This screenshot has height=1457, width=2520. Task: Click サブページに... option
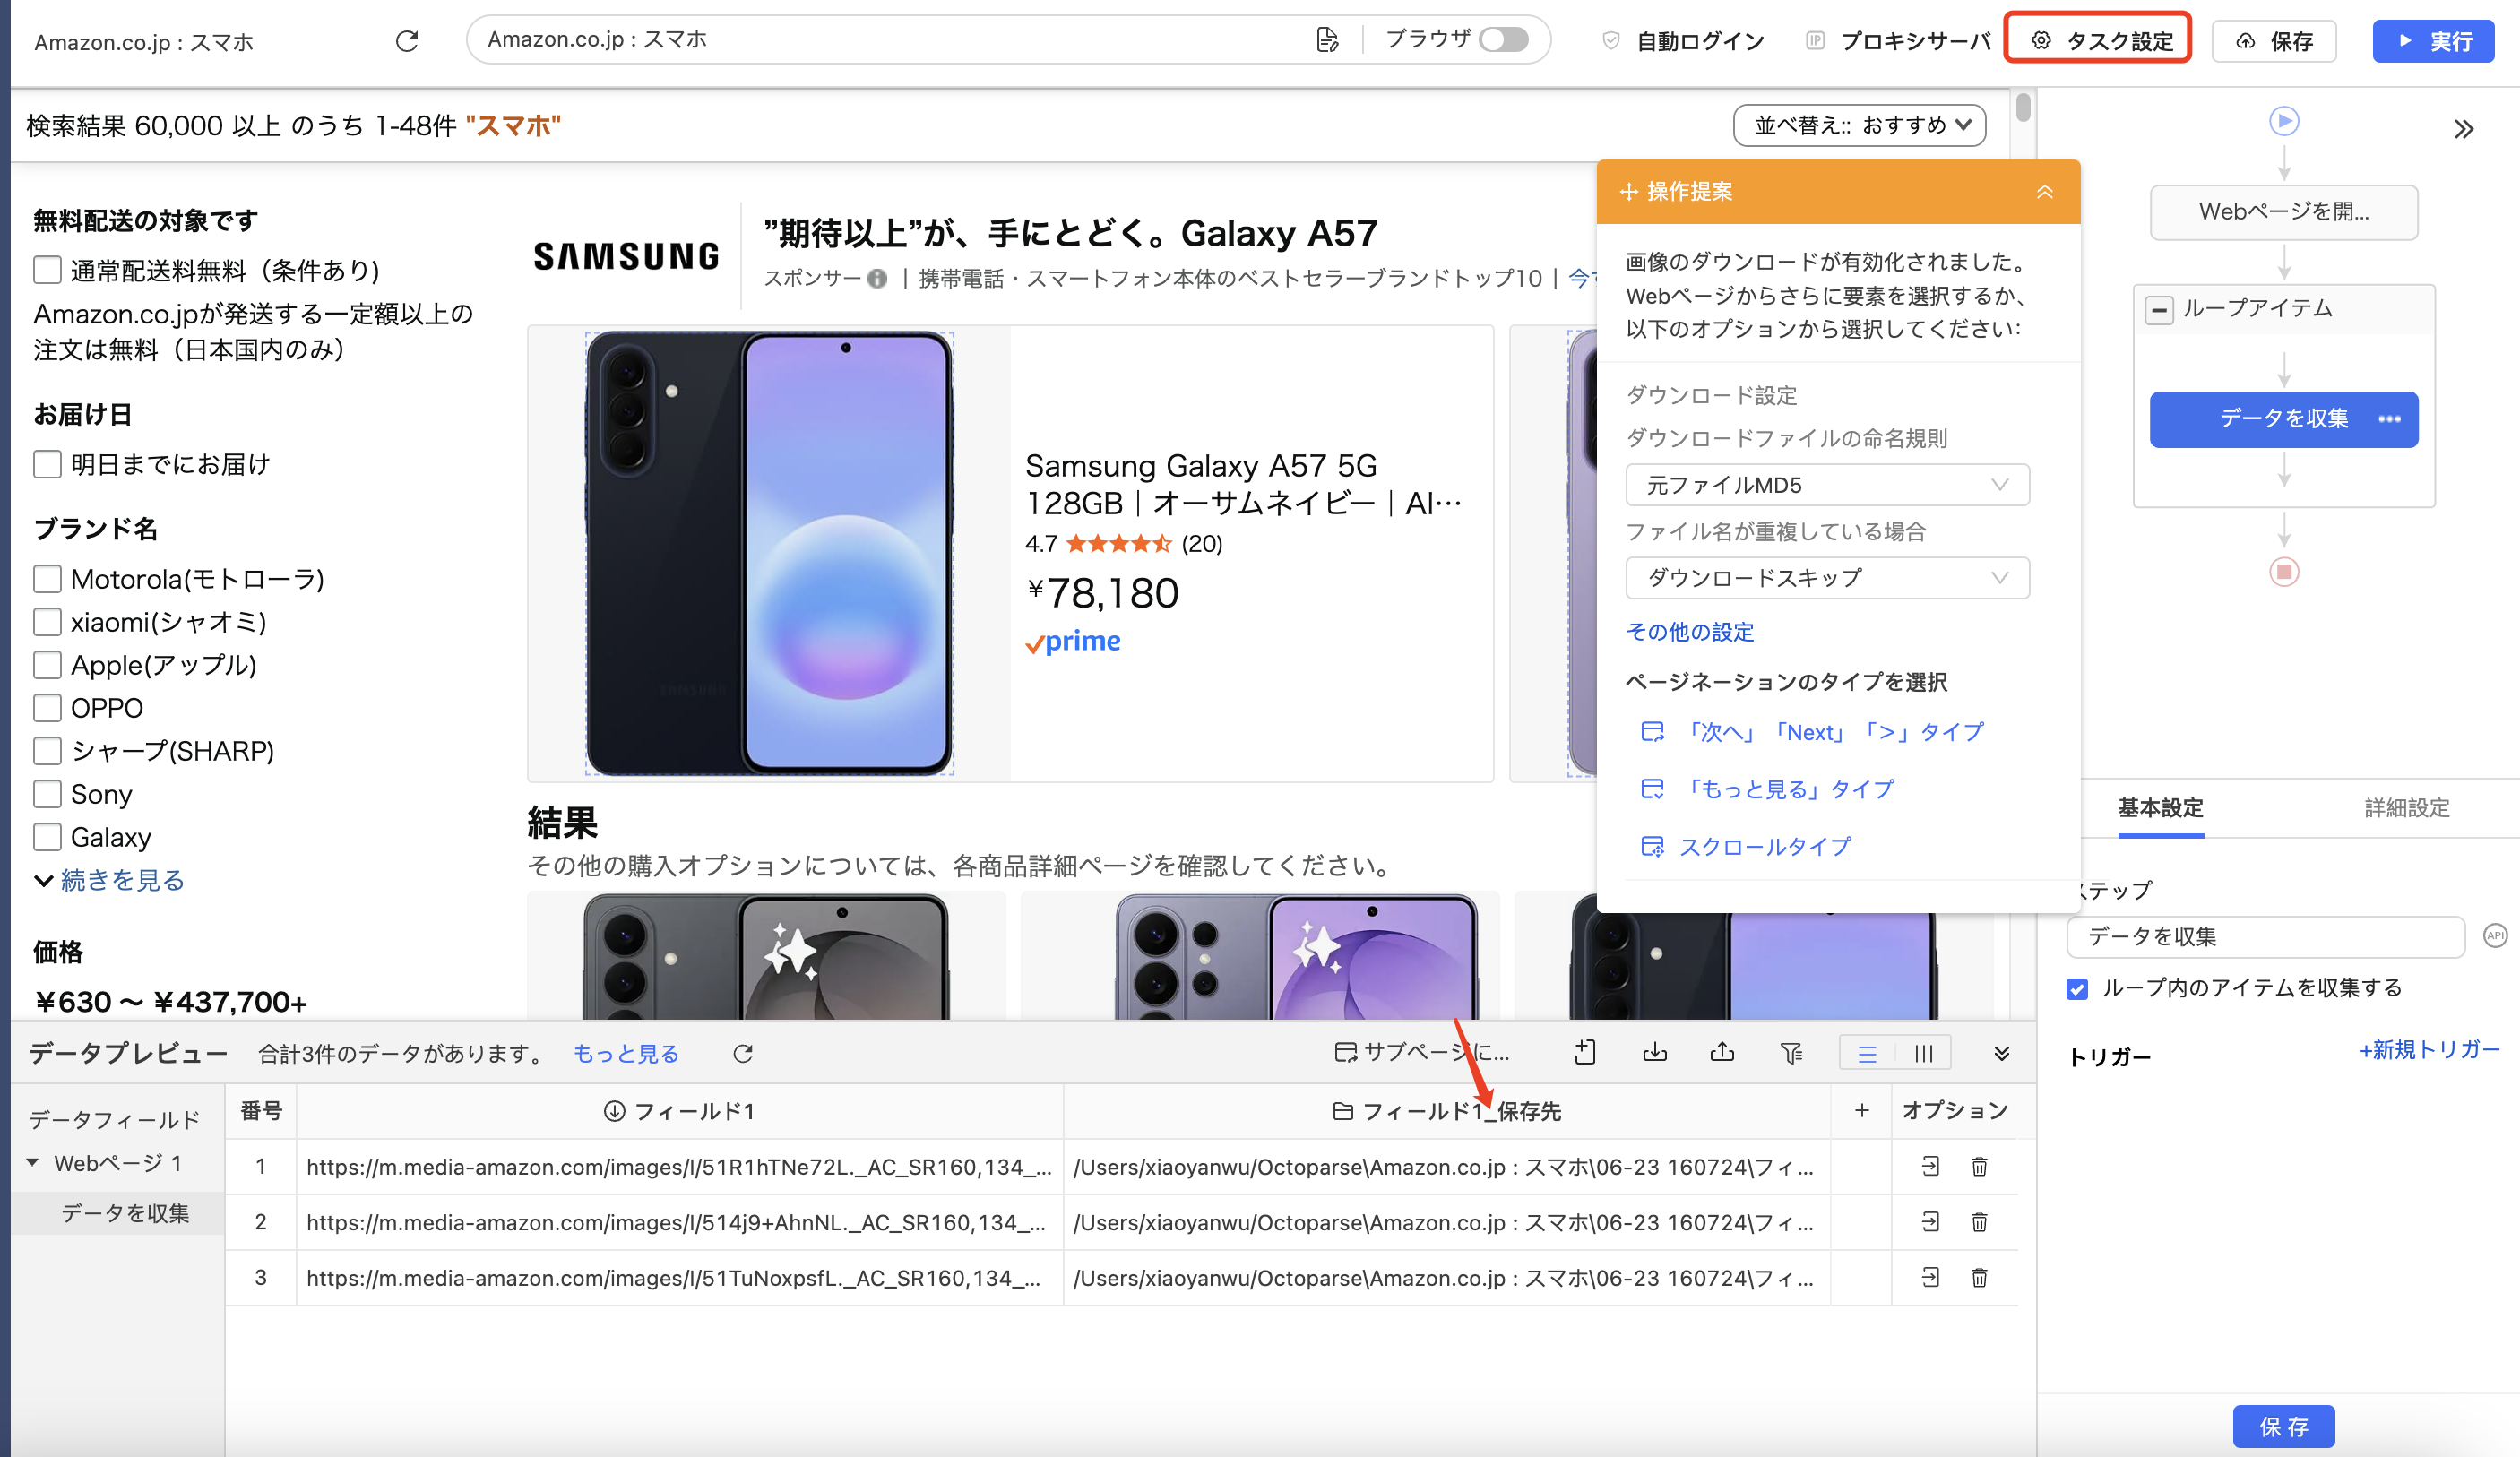pyautogui.click(x=1422, y=1053)
